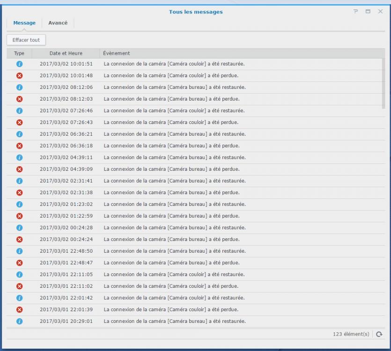Click the info icon for 22:48:50 event
Screen dimensions: 391x351
(x=19, y=251)
